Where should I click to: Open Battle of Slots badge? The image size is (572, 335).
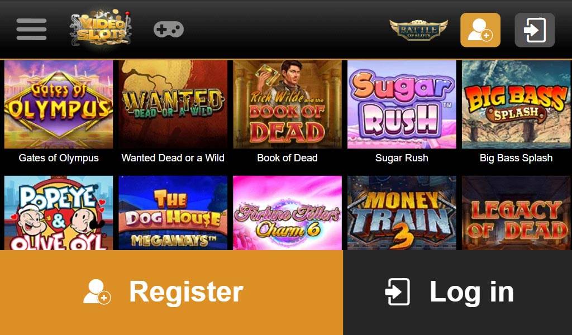[419, 30]
